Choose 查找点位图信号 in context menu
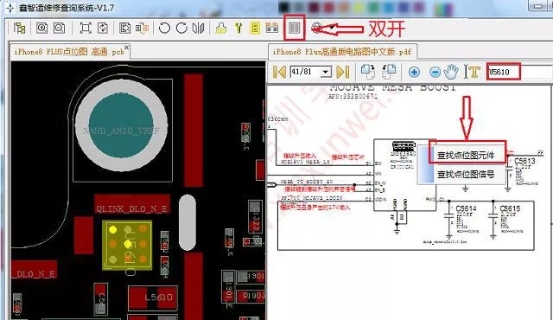This screenshot has height=320, width=553. 466,175
